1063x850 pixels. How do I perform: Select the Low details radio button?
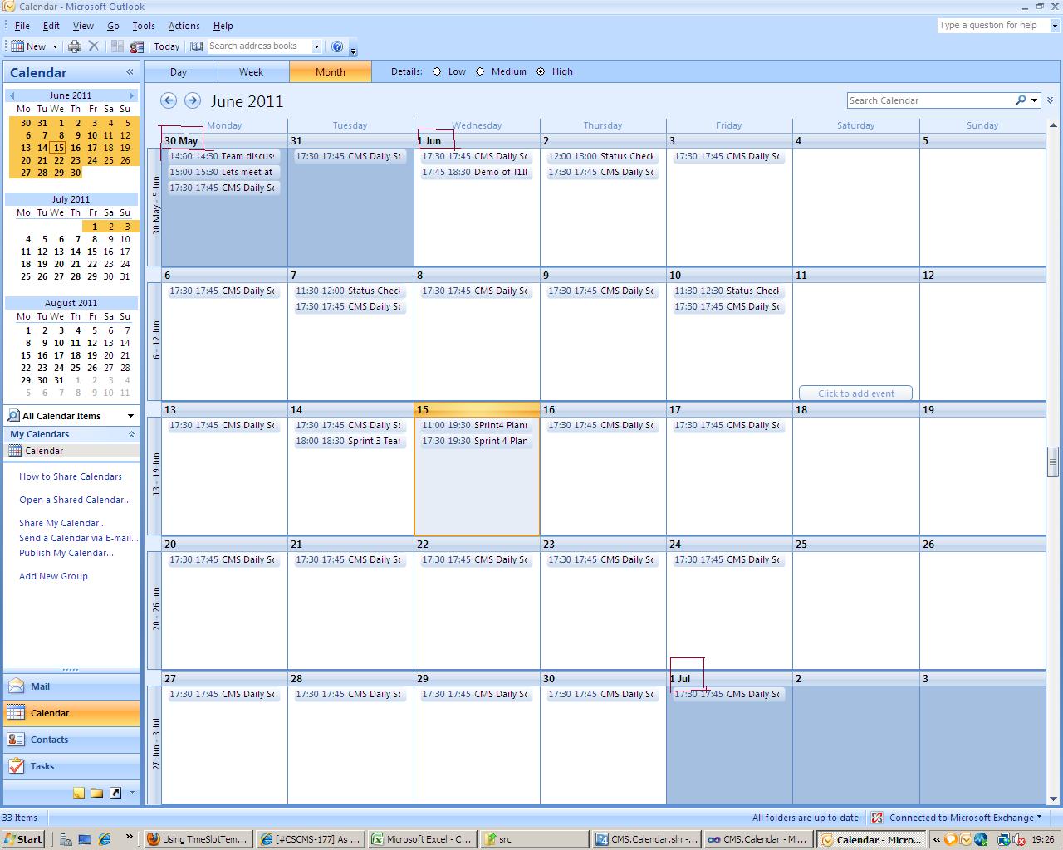(437, 71)
